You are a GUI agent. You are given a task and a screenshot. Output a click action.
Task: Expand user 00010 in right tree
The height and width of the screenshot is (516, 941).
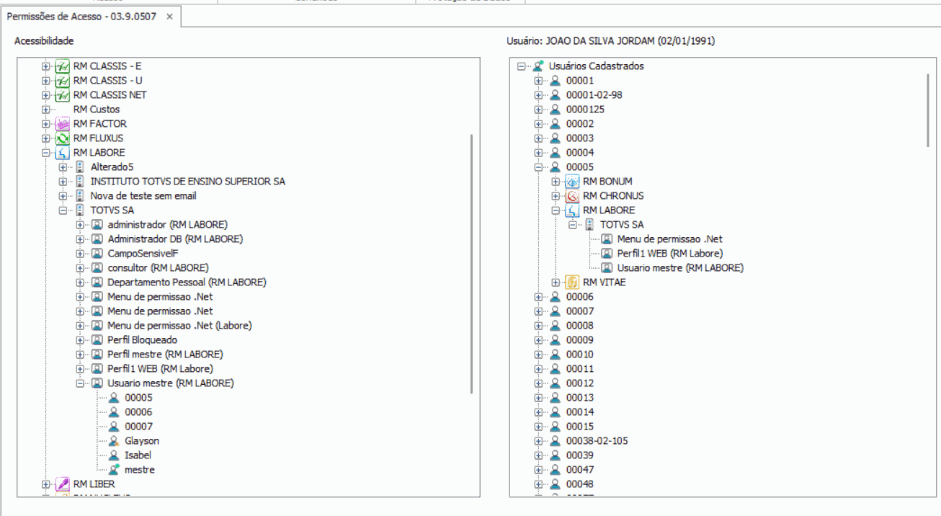(x=539, y=355)
